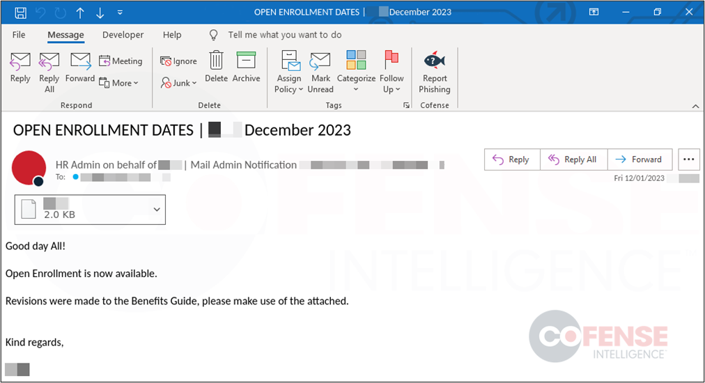
Task: Click the ribbon display options icon
Action: pyautogui.click(x=594, y=12)
